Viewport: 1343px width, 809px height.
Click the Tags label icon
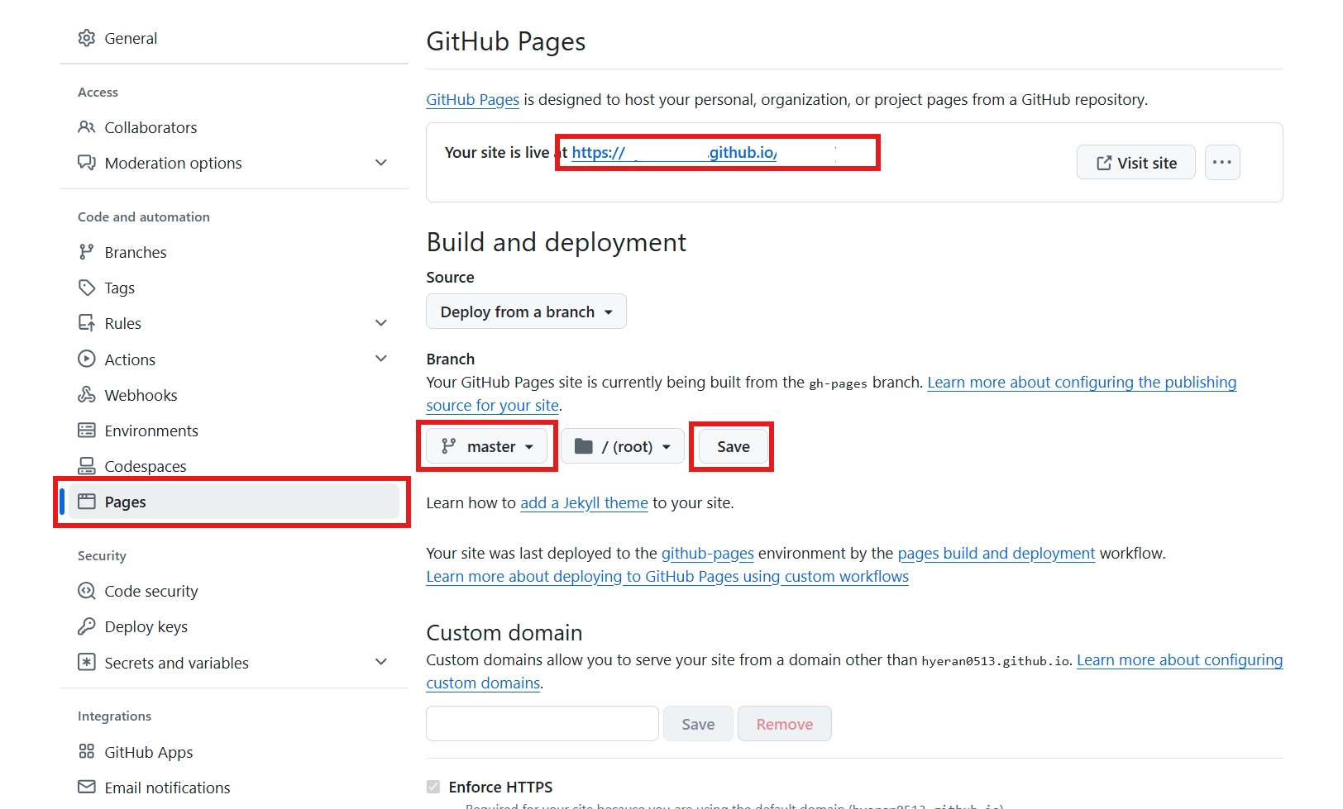click(87, 288)
